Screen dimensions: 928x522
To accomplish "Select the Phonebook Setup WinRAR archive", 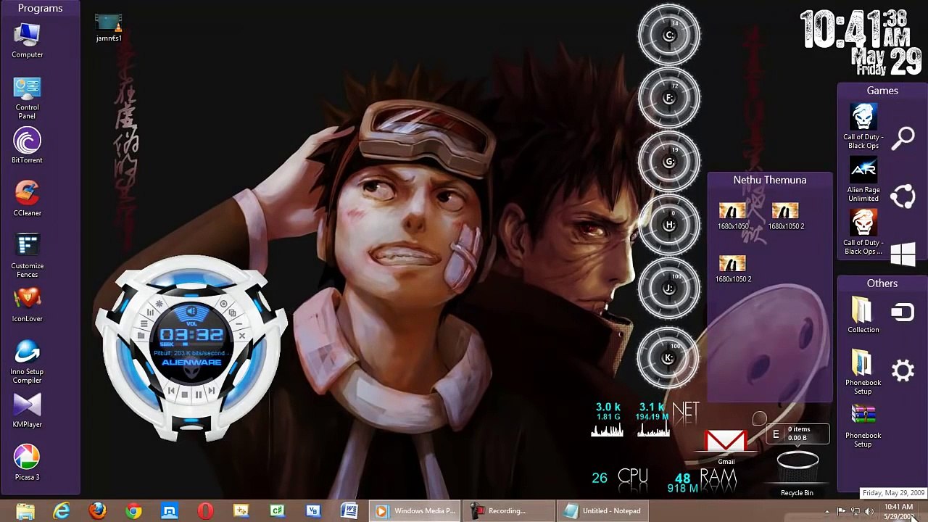I will point(863,426).
